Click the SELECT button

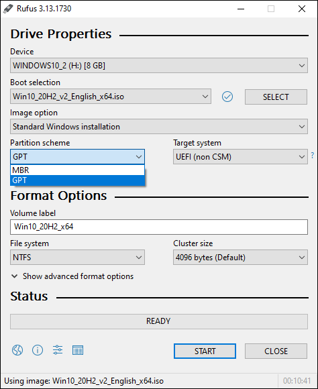[x=276, y=97]
